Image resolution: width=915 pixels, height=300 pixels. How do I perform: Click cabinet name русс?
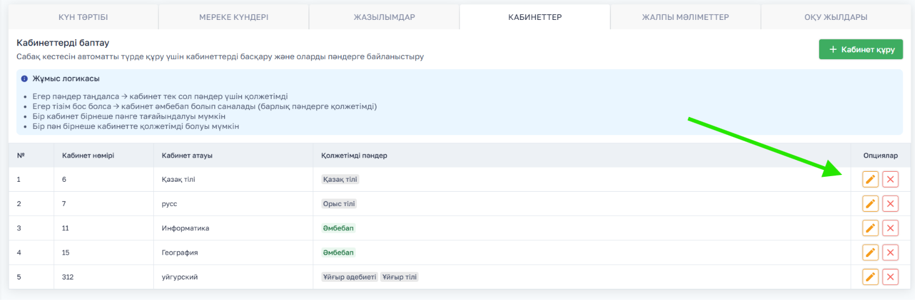pyautogui.click(x=170, y=204)
